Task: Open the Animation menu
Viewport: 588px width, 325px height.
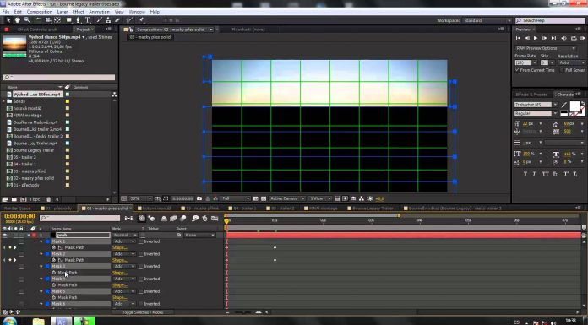Action: 99,12
